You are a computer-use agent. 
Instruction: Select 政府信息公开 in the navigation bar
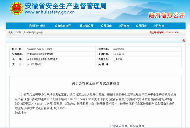click(x=63, y=26)
